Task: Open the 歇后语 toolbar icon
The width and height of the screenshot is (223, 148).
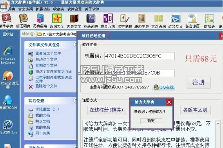Action: coord(209,21)
